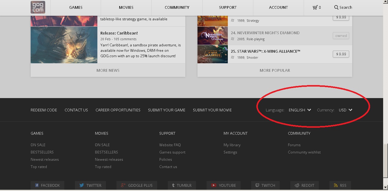The width and height of the screenshot is (388, 191).
Task: Open the Twitter social button
Action: click(90, 185)
